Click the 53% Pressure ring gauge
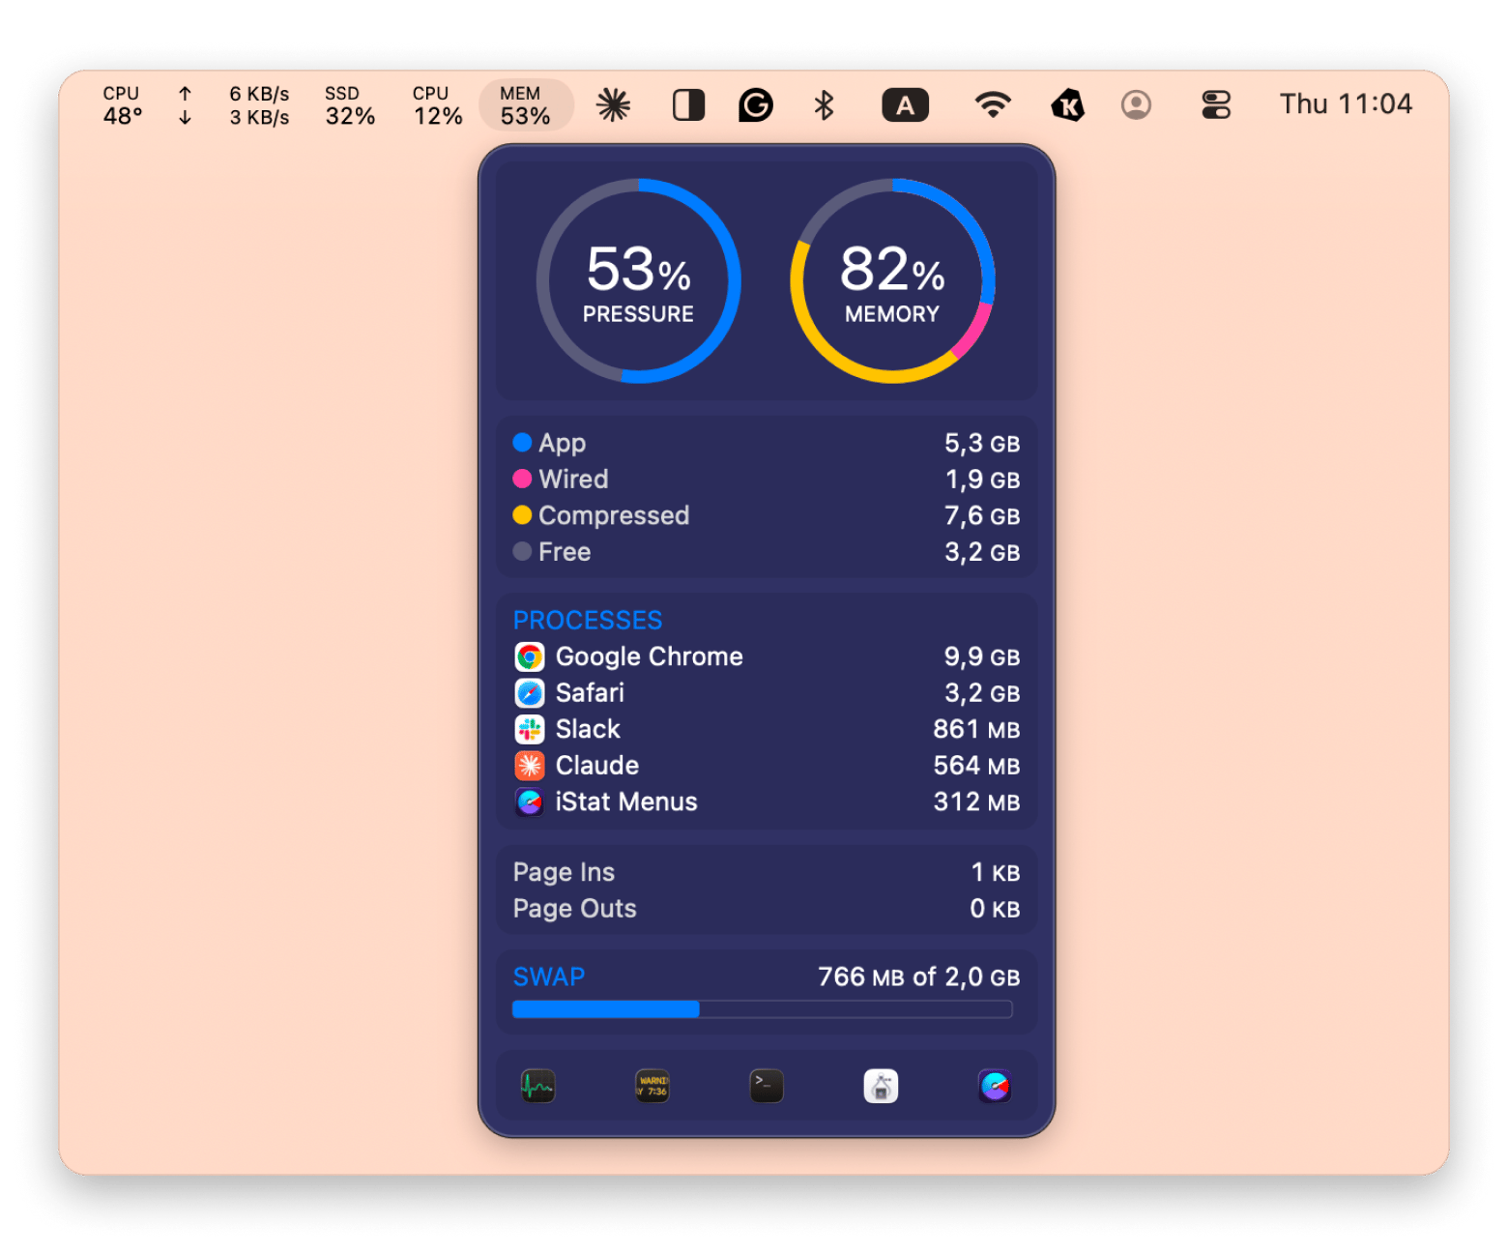 pyautogui.click(x=638, y=280)
